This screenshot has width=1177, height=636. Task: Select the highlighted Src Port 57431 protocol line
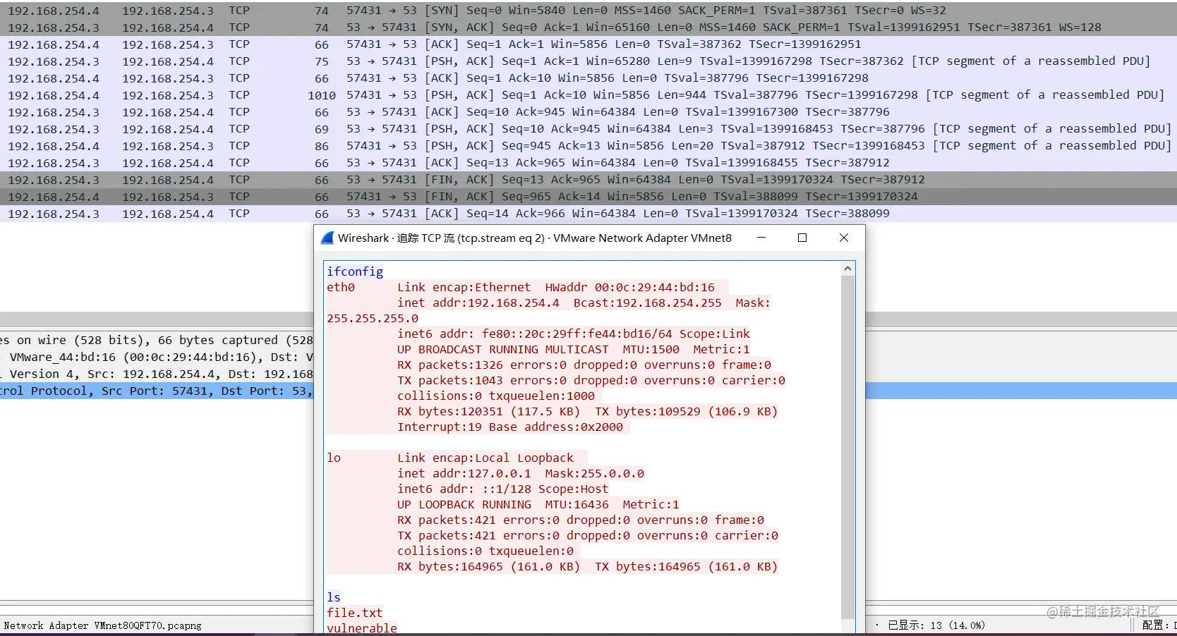[157, 391]
